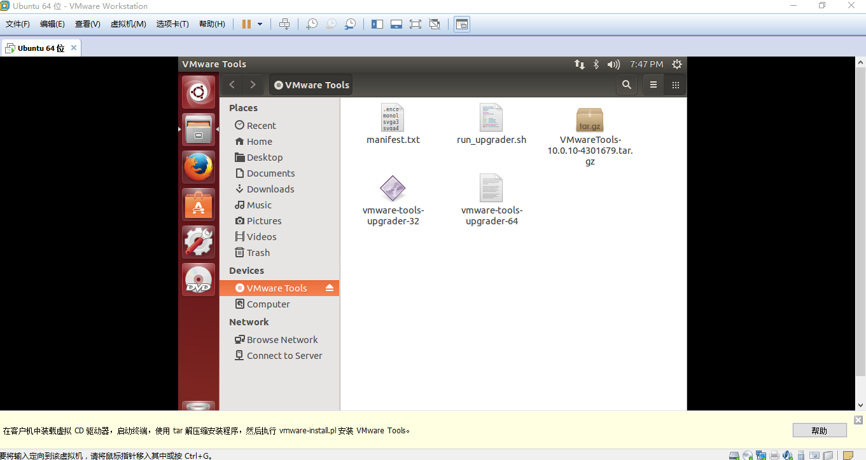Screen dimensions: 866x460
Task: Open the 文件(F) menu
Action: [x=18, y=24]
